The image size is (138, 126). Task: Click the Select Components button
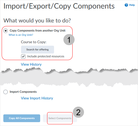pos(60,118)
